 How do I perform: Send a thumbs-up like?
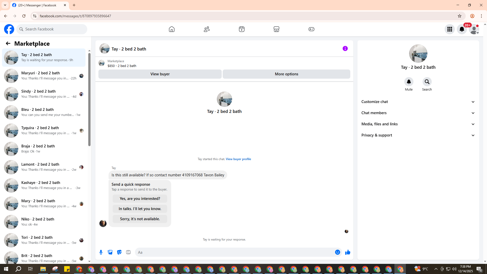(x=347, y=252)
